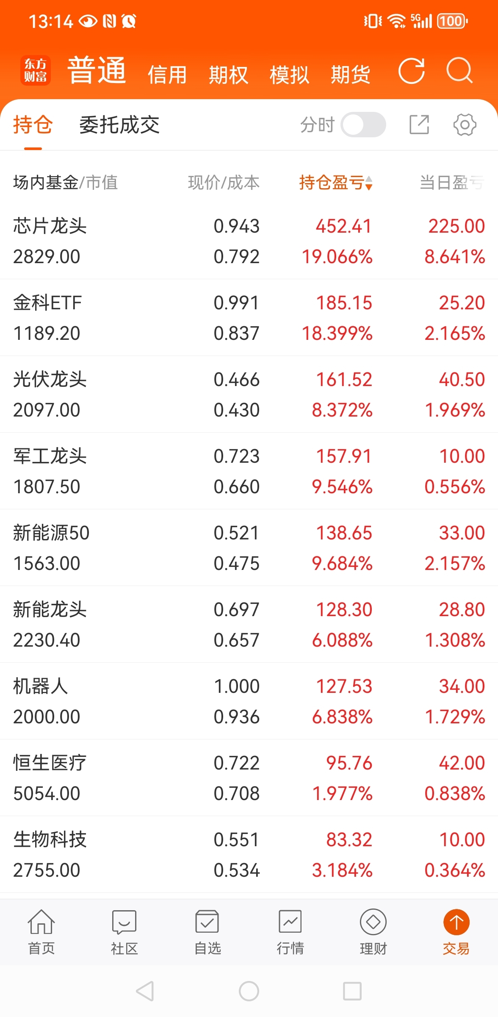Viewport: 498px width, 1017px height.
Task: Sort by 当日盈亏 column header
Action: (452, 183)
